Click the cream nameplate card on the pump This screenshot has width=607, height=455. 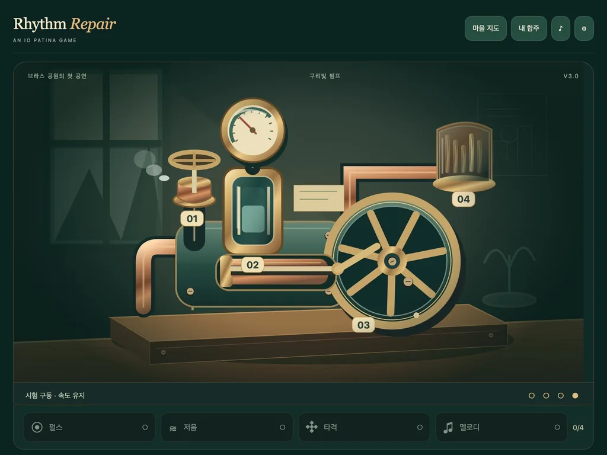318,198
